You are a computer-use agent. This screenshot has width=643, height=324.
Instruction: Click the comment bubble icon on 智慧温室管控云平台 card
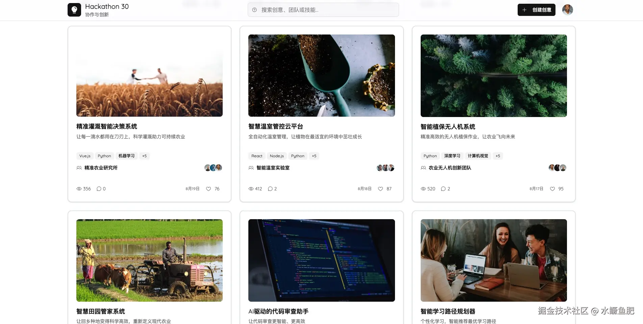[x=270, y=189]
